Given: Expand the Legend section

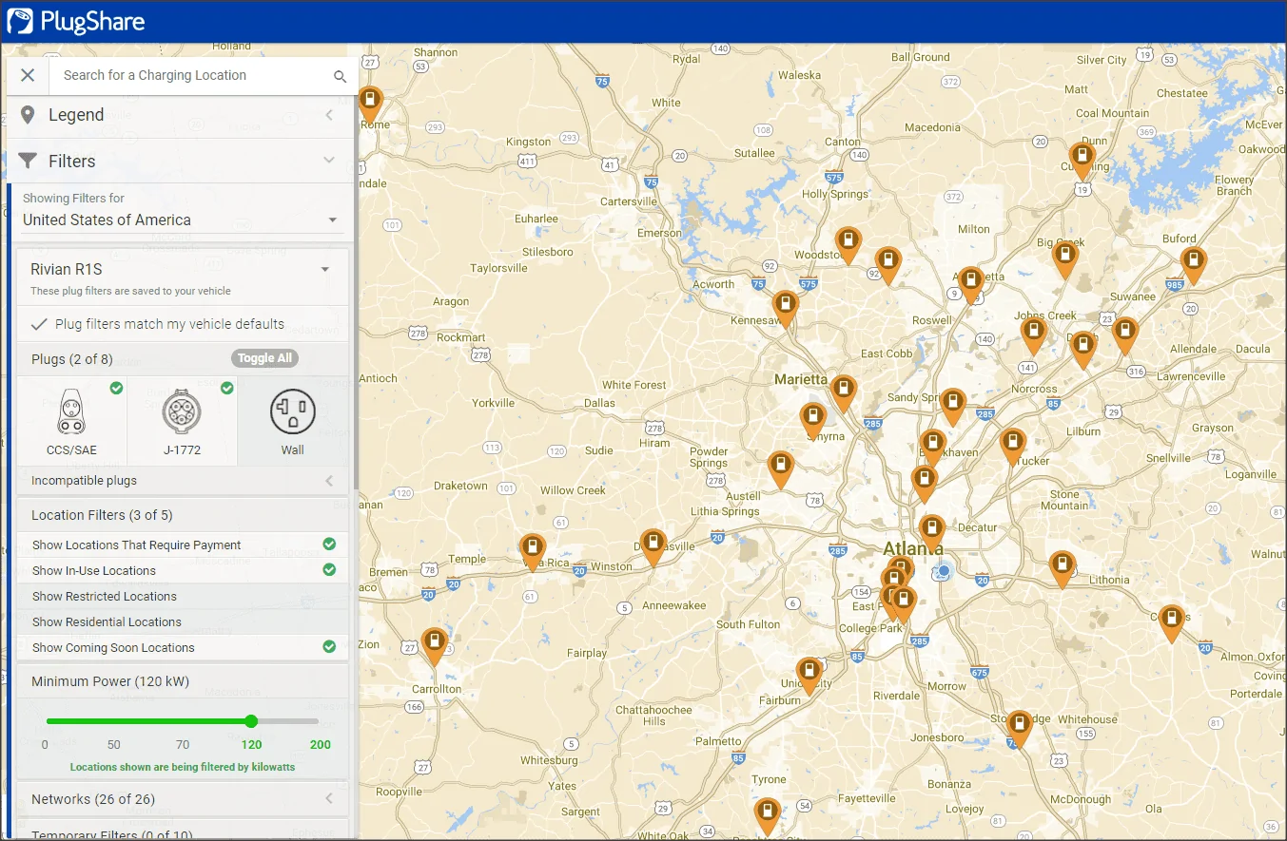Looking at the screenshot, I should (329, 115).
